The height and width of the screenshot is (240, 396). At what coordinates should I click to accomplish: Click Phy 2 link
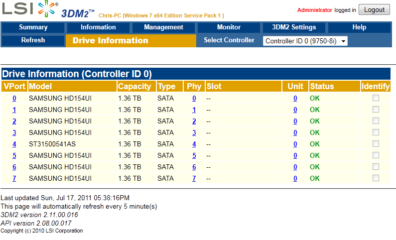pos(194,121)
